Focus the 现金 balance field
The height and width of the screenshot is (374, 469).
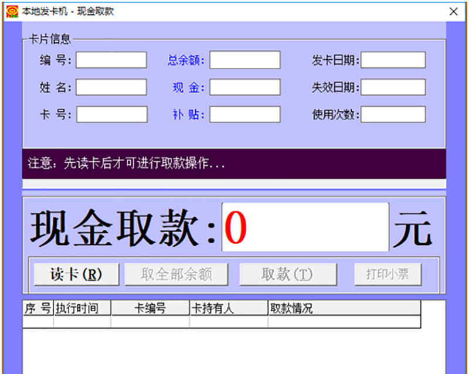(244, 87)
